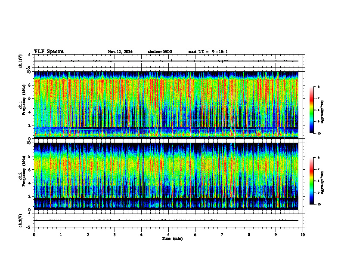Click the 'start UT = 9:10:1' text
341x263 pixels.
pyautogui.click(x=208, y=52)
